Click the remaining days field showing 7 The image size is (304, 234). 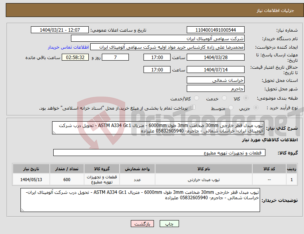[115, 57]
